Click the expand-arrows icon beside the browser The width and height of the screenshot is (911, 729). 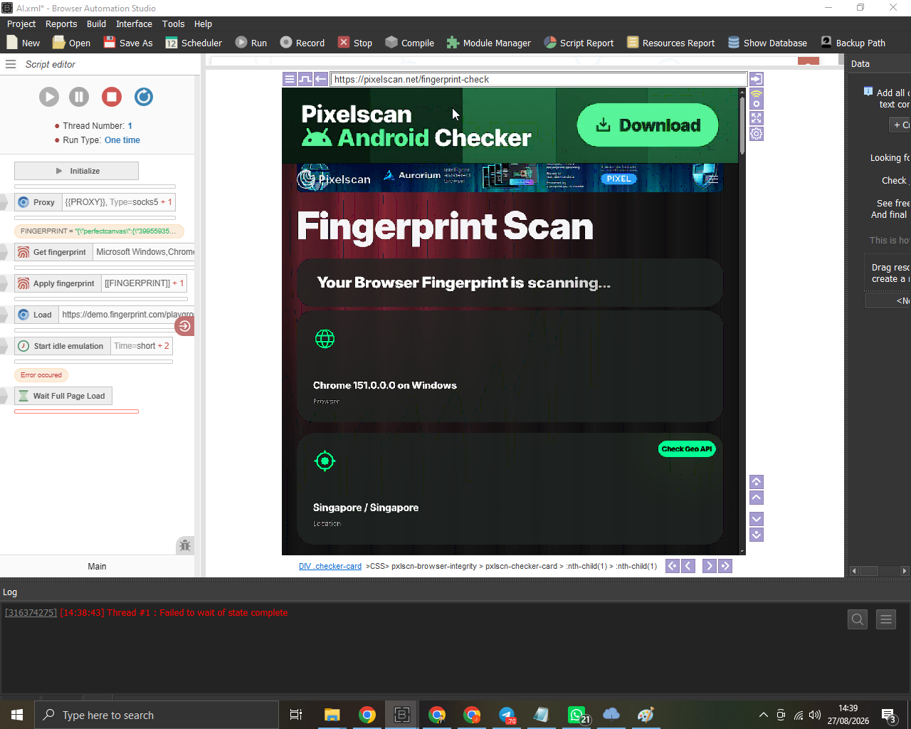tap(757, 118)
